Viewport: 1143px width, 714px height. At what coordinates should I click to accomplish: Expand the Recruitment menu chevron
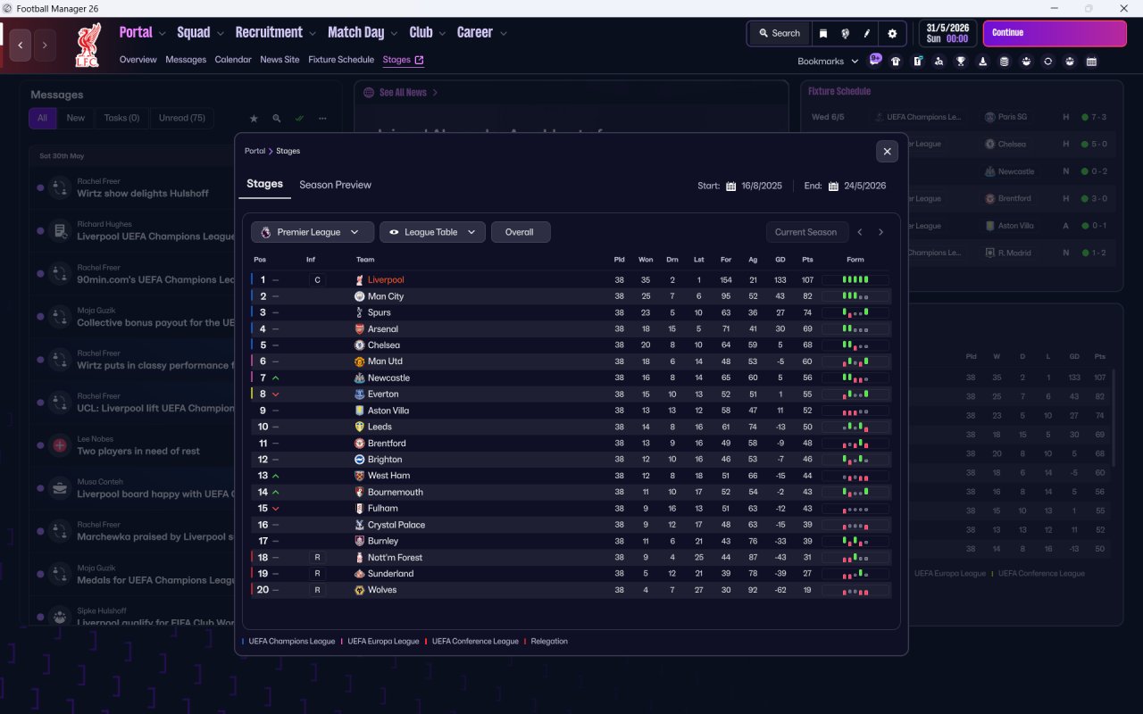tap(313, 34)
